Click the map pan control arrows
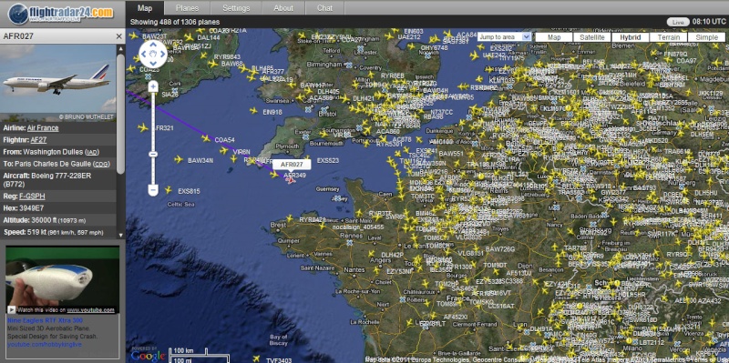This screenshot has height=363, width=729. (153, 54)
